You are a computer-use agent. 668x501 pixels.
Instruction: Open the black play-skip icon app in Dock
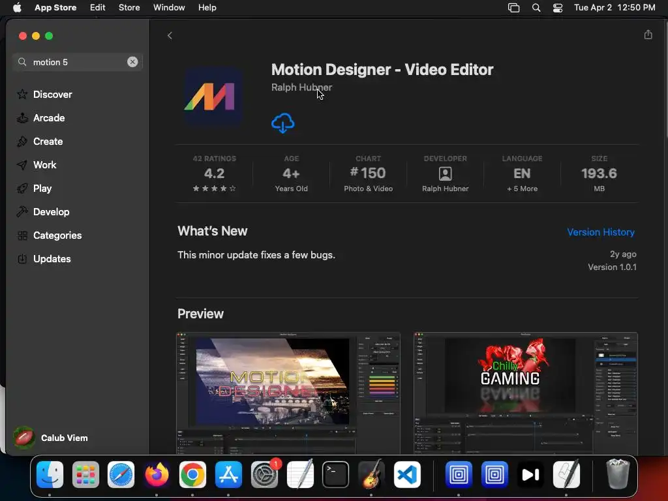click(530, 475)
